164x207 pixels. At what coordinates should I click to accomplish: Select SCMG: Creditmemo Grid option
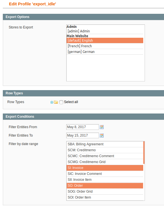pyautogui.click(x=105, y=162)
